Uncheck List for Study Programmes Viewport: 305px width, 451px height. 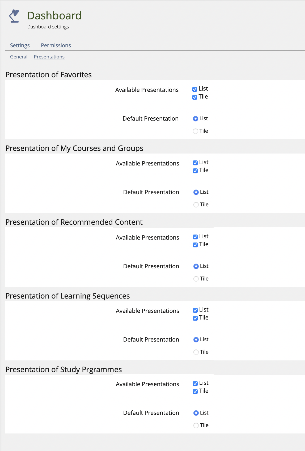tap(195, 384)
